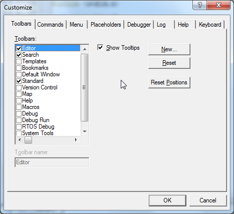Select the RTOS Debug row text

click(x=38, y=127)
